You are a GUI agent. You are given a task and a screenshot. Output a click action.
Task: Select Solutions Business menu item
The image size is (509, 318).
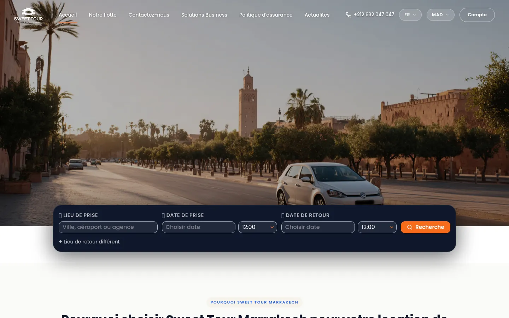click(204, 15)
